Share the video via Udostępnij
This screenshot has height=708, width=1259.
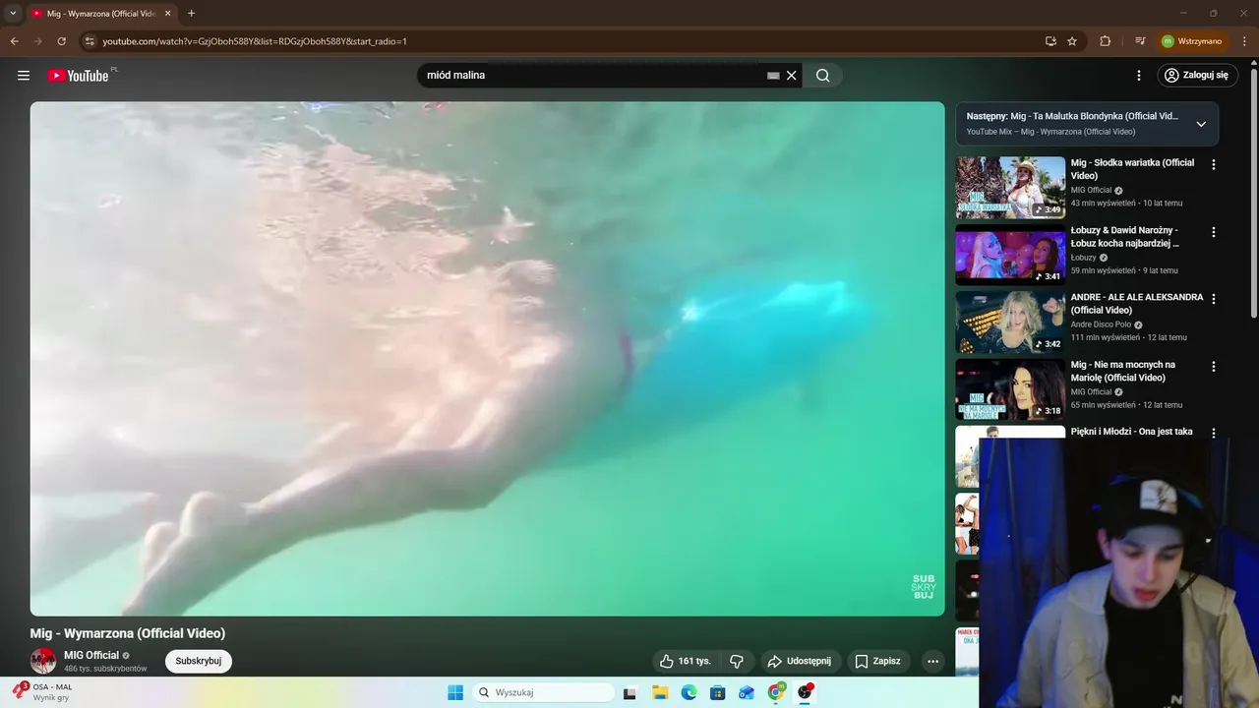(x=799, y=661)
